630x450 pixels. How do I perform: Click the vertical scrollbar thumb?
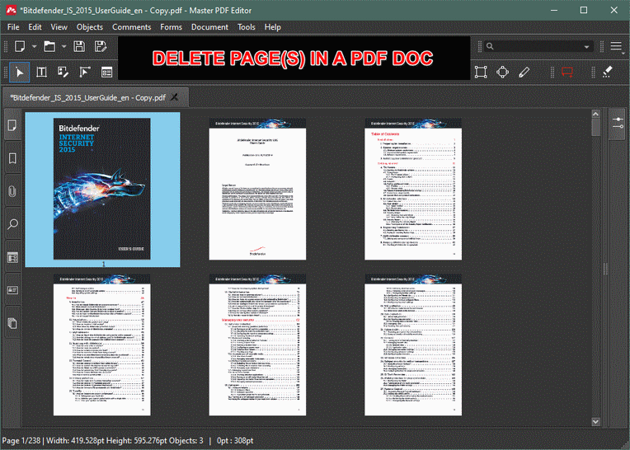tap(595, 127)
